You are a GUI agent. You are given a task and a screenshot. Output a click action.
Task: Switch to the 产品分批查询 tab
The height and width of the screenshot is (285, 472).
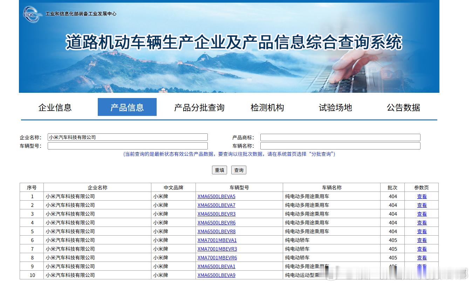199,107
